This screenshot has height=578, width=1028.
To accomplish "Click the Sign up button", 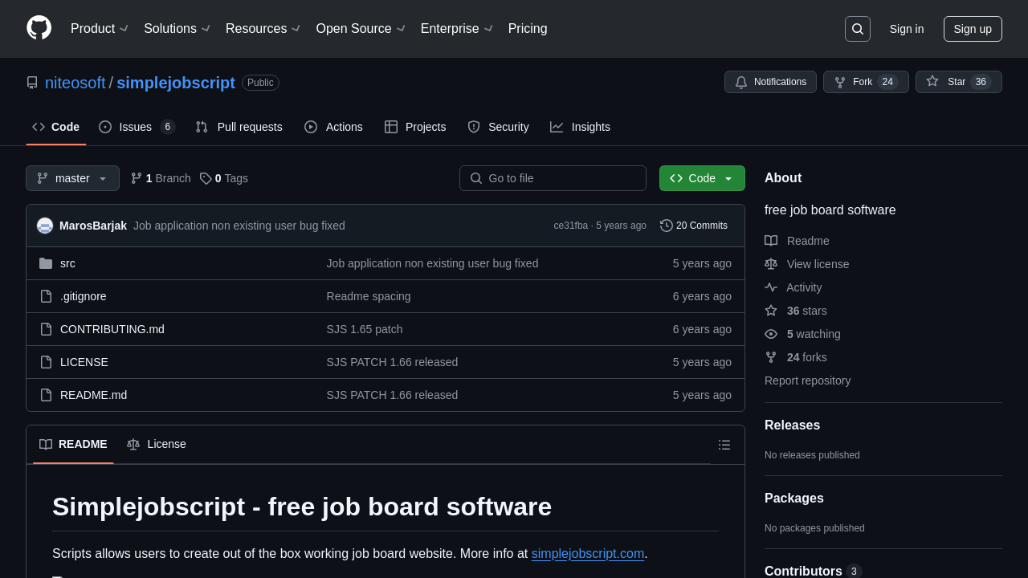I will 972,29.
